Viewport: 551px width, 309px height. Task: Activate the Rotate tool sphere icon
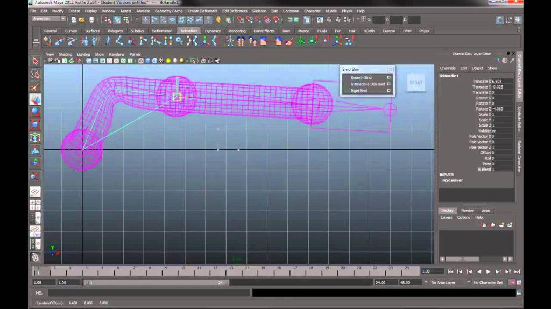pyautogui.click(x=35, y=112)
